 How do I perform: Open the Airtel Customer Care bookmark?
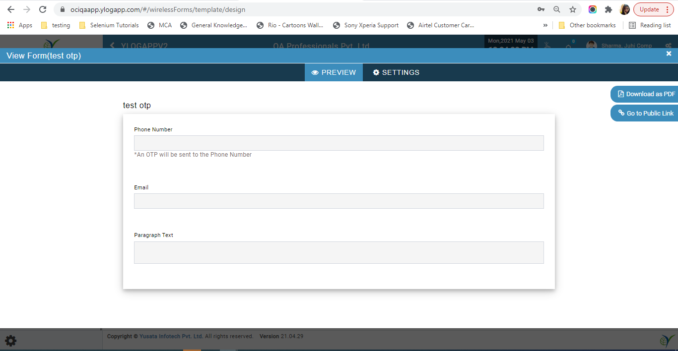(440, 25)
